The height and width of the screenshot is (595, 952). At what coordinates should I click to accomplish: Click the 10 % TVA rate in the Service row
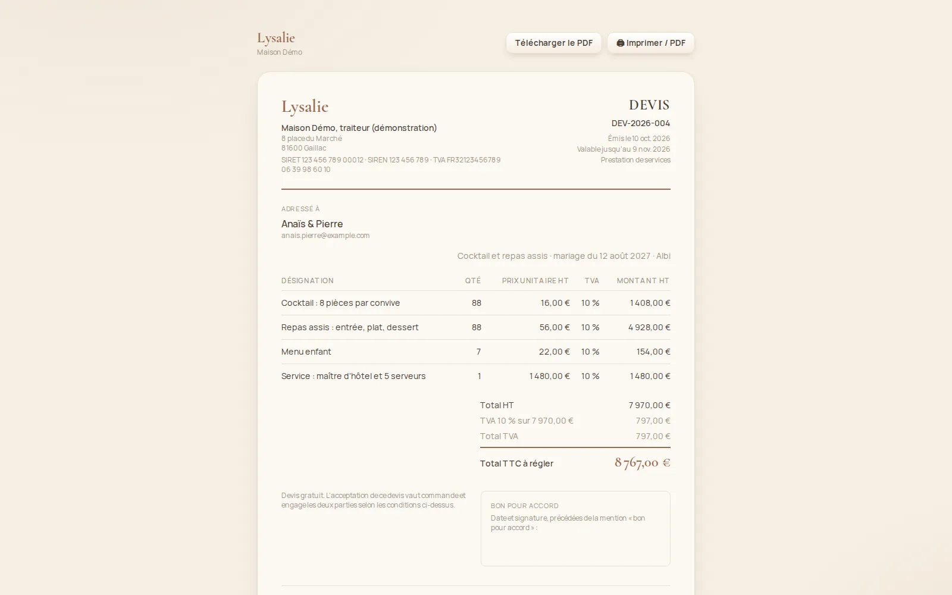(590, 376)
